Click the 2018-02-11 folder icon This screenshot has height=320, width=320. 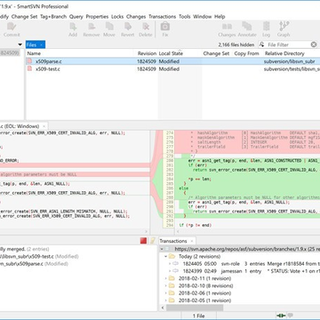coord(172,278)
